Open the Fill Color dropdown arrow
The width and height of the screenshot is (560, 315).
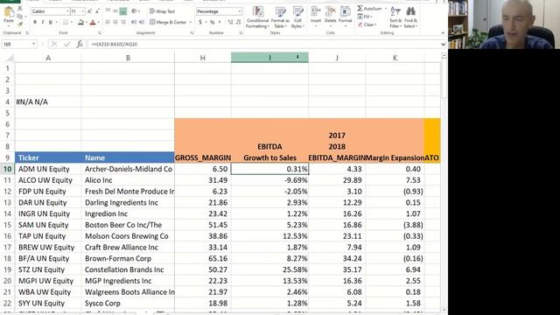click(x=86, y=23)
